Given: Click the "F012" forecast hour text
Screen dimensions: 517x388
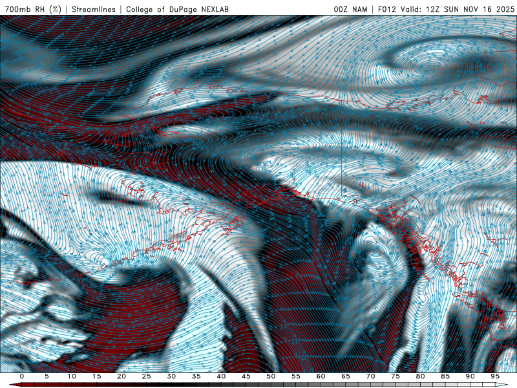Looking at the screenshot, I should coord(386,10).
